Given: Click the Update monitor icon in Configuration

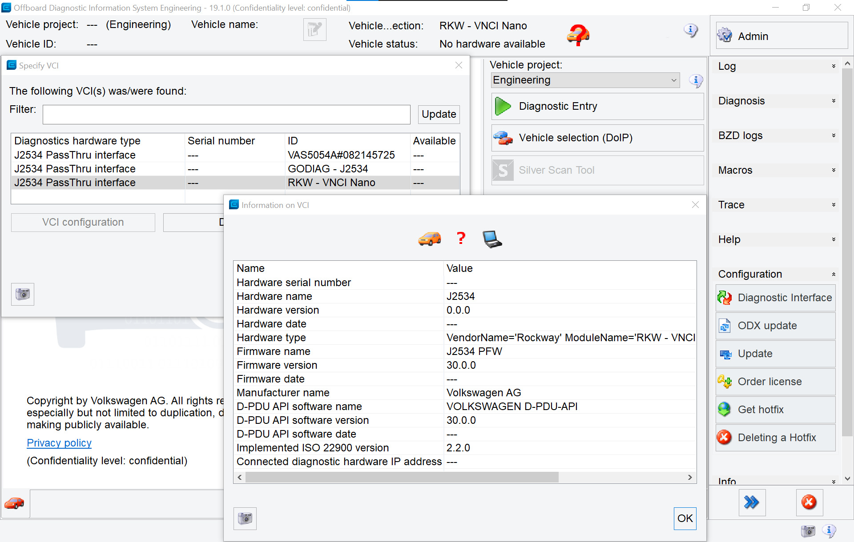Looking at the screenshot, I should point(725,354).
